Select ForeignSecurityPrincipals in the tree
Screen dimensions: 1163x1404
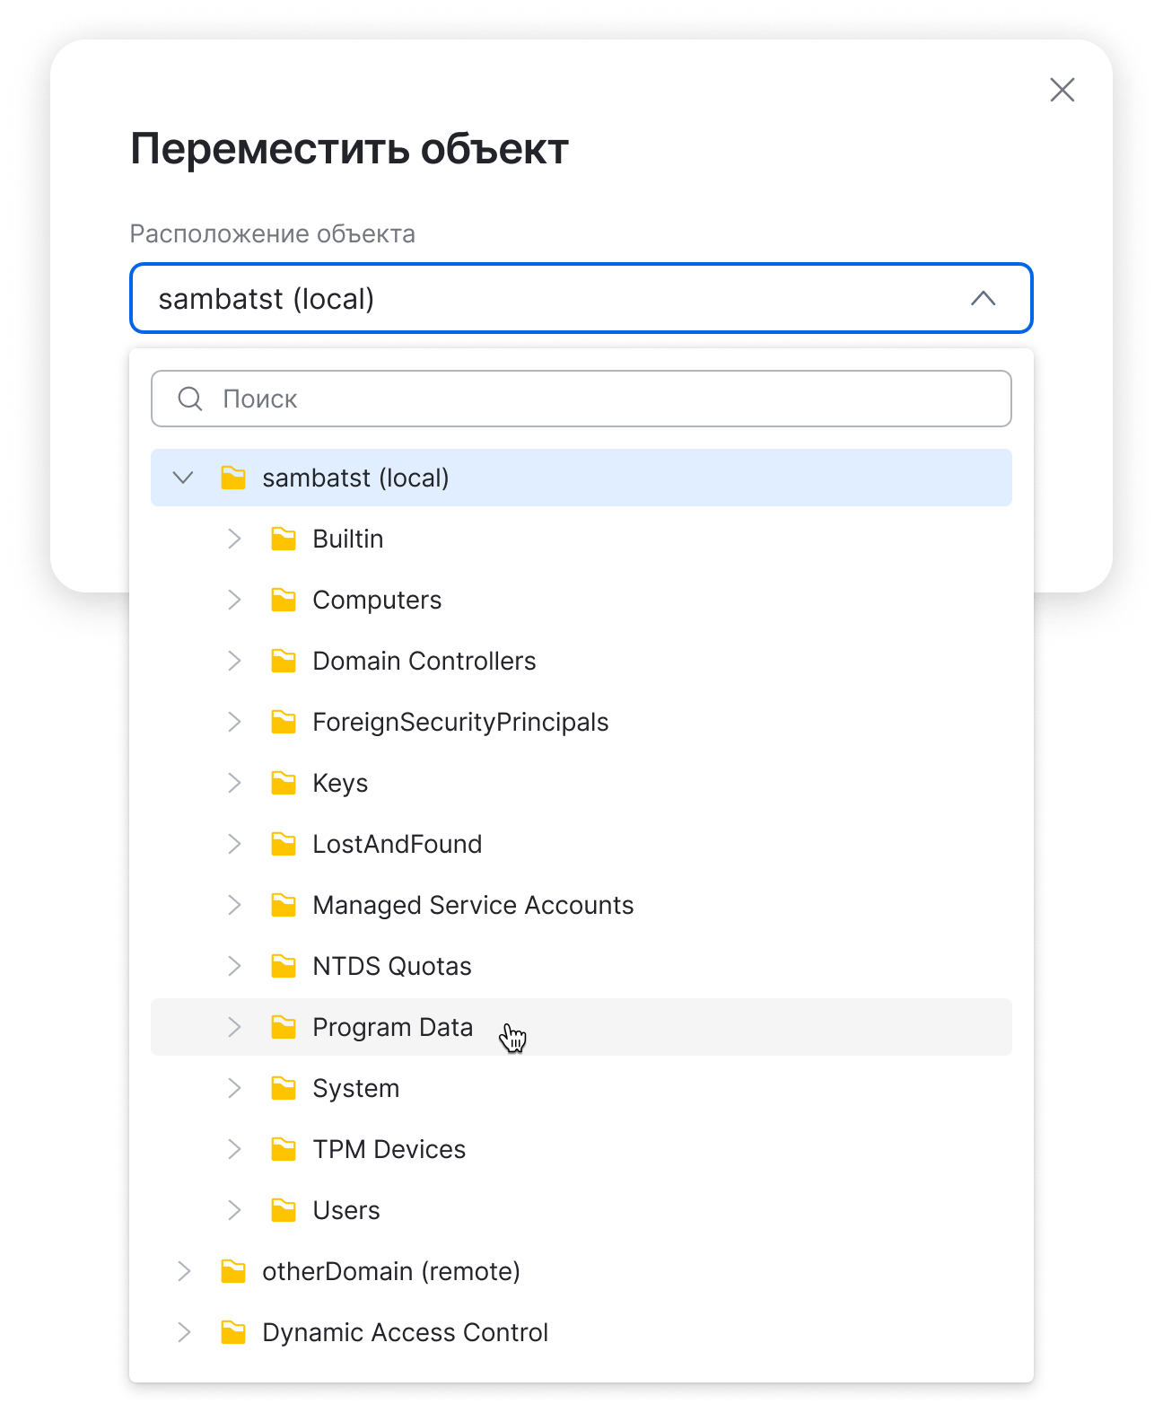click(460, 722)
